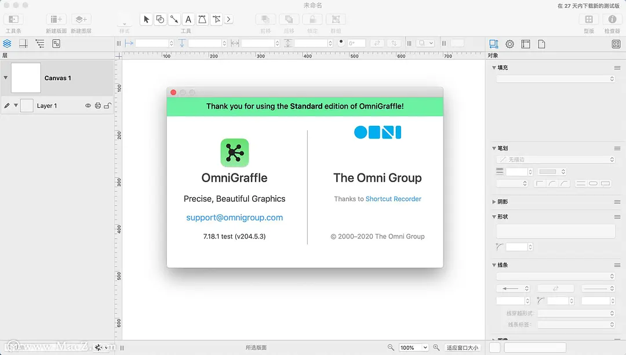Open the fill type dropdown
Viewport: 626px width, 355px height.
[556, 79]
